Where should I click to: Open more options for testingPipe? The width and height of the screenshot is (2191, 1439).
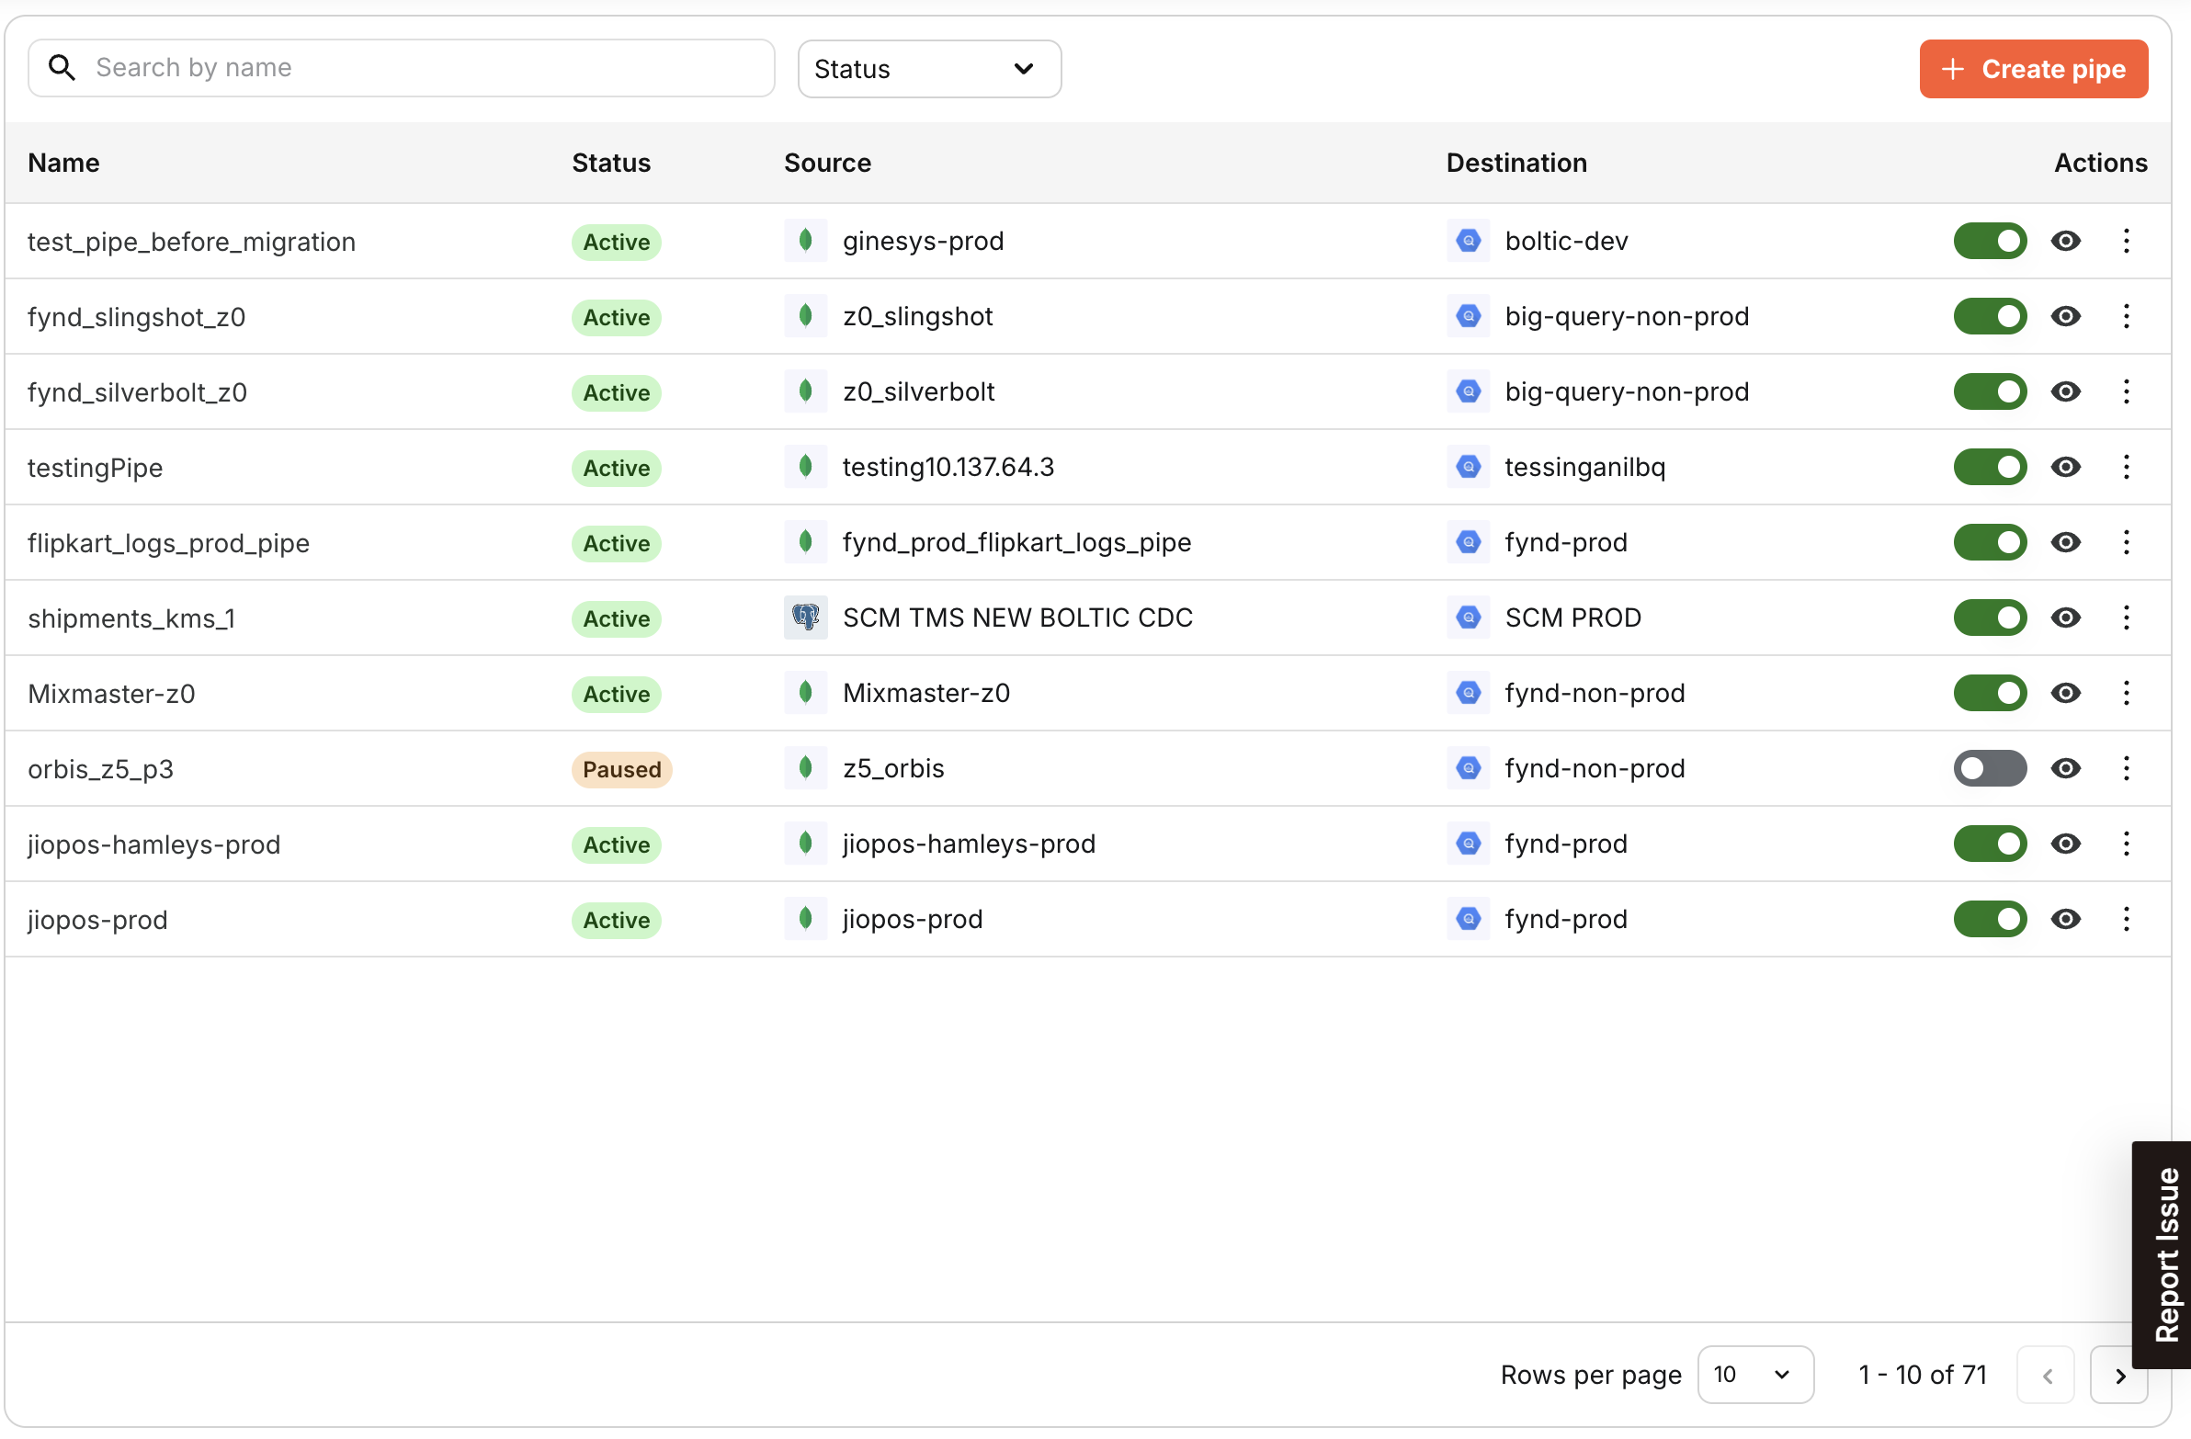coord(2127,468)
